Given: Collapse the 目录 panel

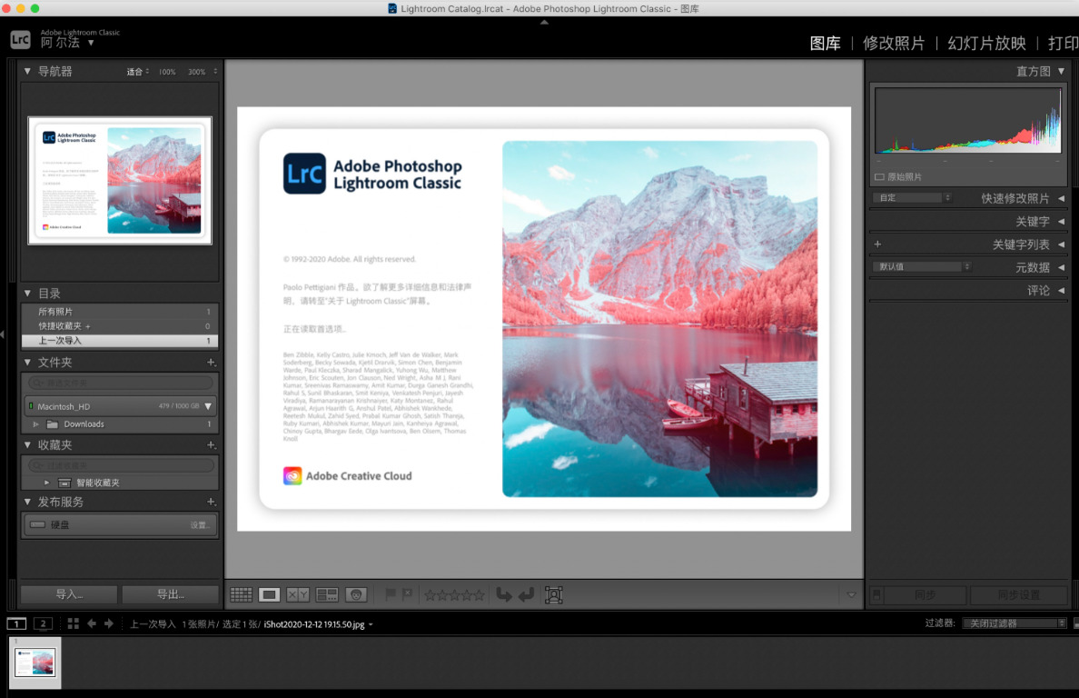Looking at the screenshot, I should click(27, 294).
